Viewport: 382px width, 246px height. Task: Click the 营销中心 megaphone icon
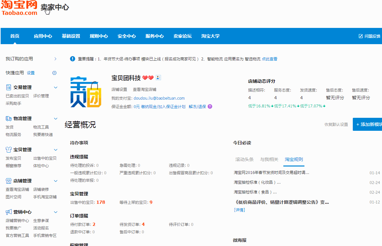point(8,212)
